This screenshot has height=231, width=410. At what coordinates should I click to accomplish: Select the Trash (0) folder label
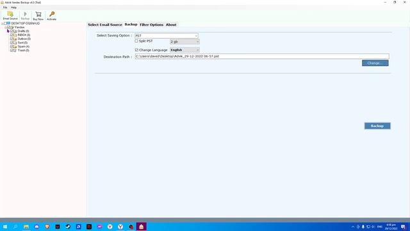click(23, 50)
